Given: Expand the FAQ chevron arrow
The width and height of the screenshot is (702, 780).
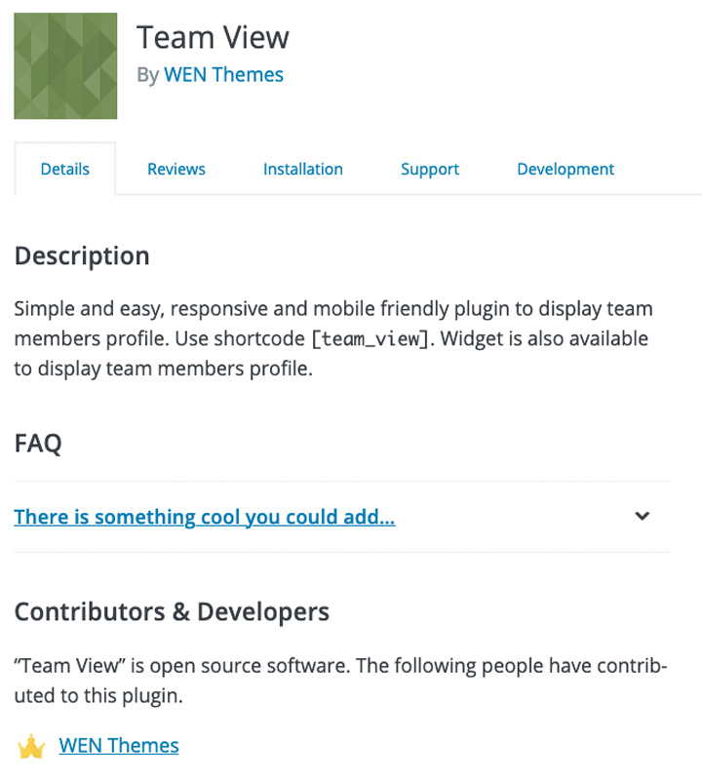Looking at the screenshot, I should 642,516.
